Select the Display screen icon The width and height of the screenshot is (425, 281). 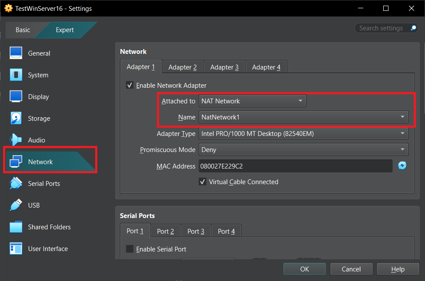(16, 96)
